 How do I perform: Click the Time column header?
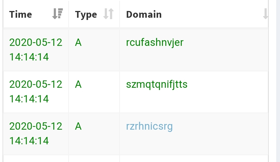20,14
